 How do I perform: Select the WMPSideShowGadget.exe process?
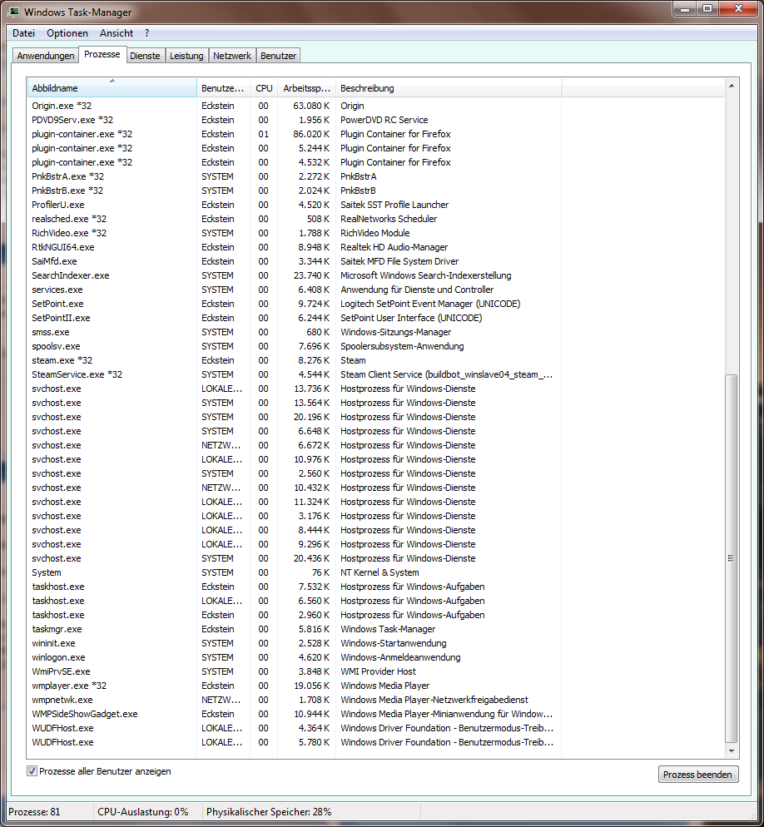[294, 714]
